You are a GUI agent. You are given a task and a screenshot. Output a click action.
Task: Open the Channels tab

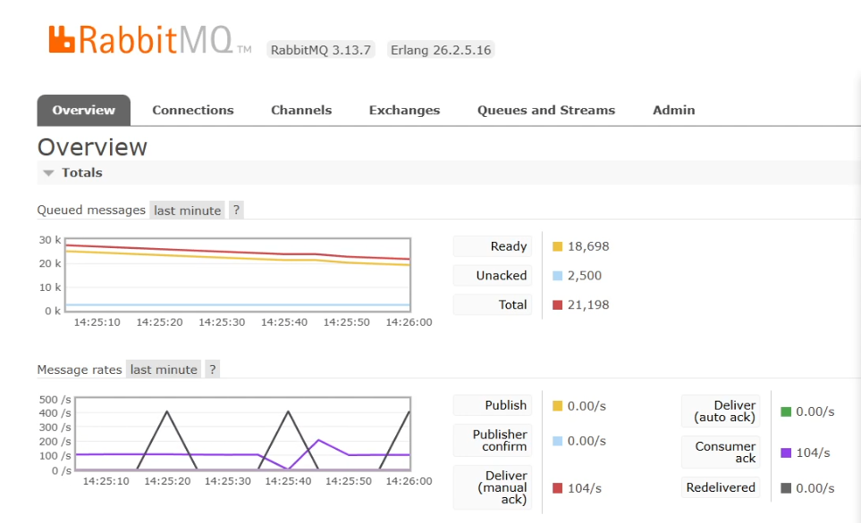pos(301,110)
